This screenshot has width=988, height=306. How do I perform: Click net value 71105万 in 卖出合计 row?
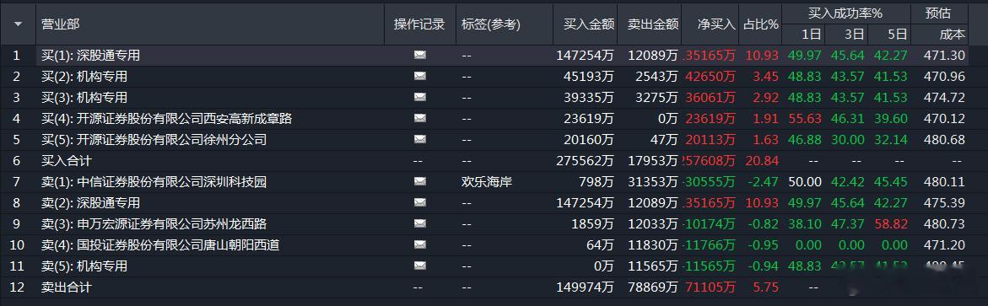710,287
